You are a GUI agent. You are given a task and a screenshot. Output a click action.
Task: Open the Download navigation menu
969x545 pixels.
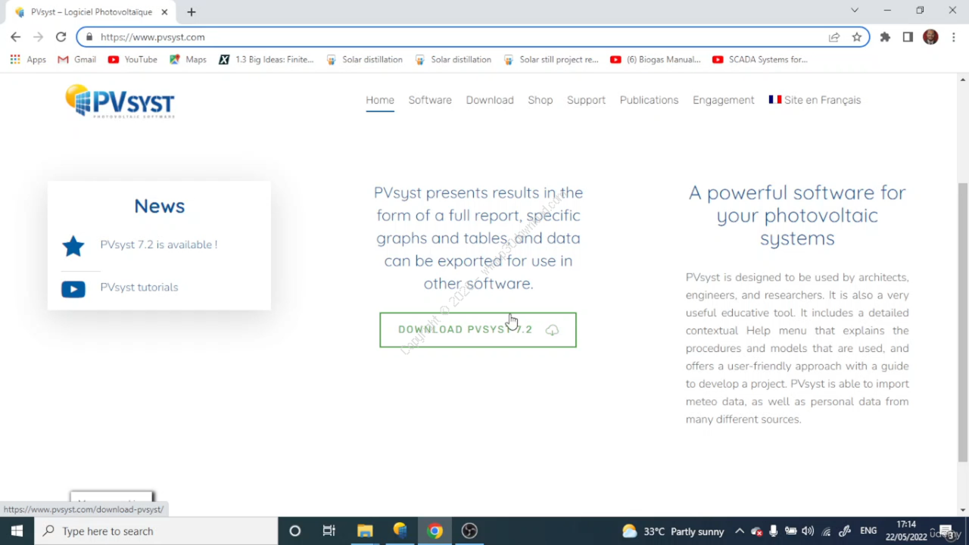click(490, 100)
